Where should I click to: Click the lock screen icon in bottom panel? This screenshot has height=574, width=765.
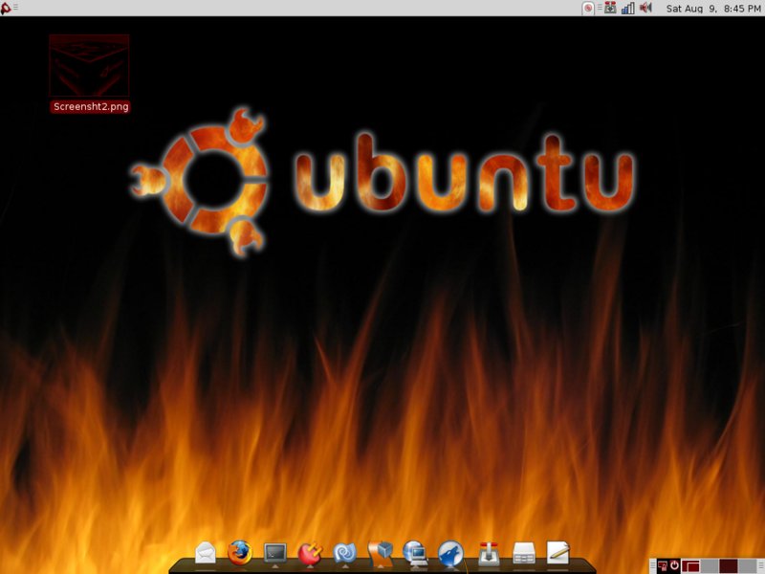[662, 566]
